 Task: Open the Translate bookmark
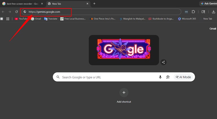[x=51, y=19]
